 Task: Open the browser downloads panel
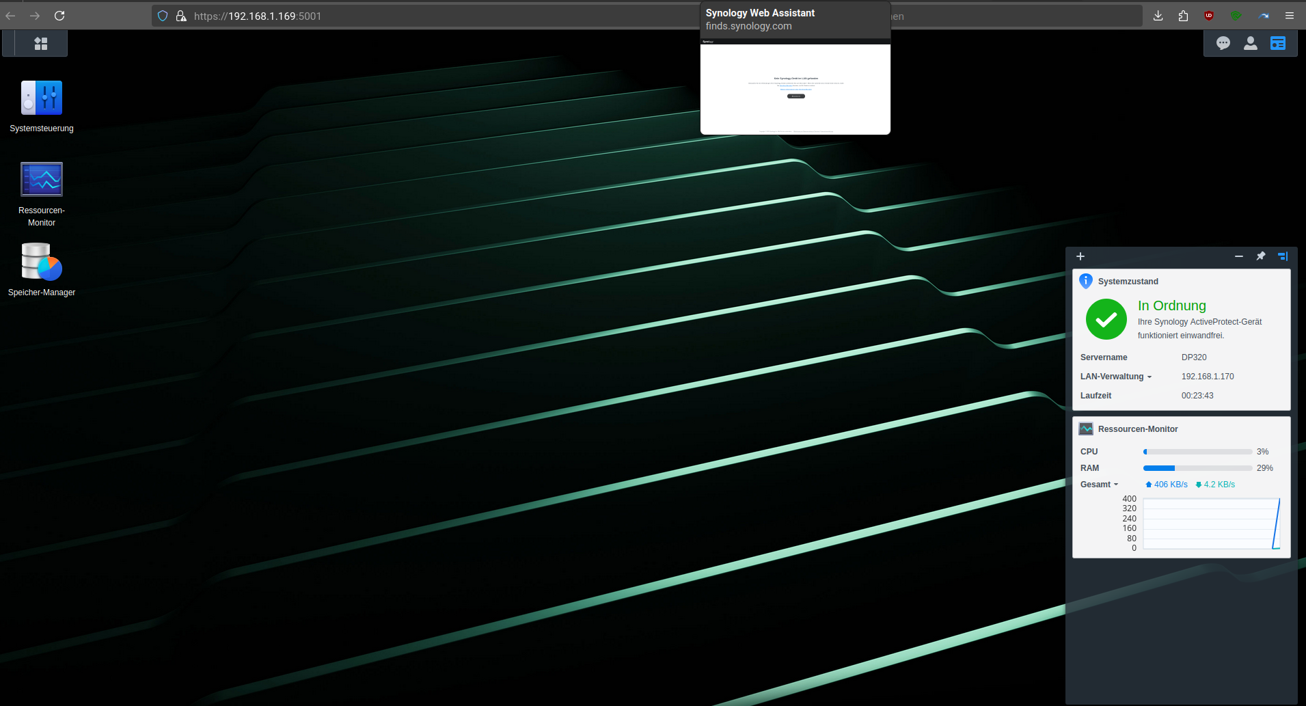point(1158,16)
